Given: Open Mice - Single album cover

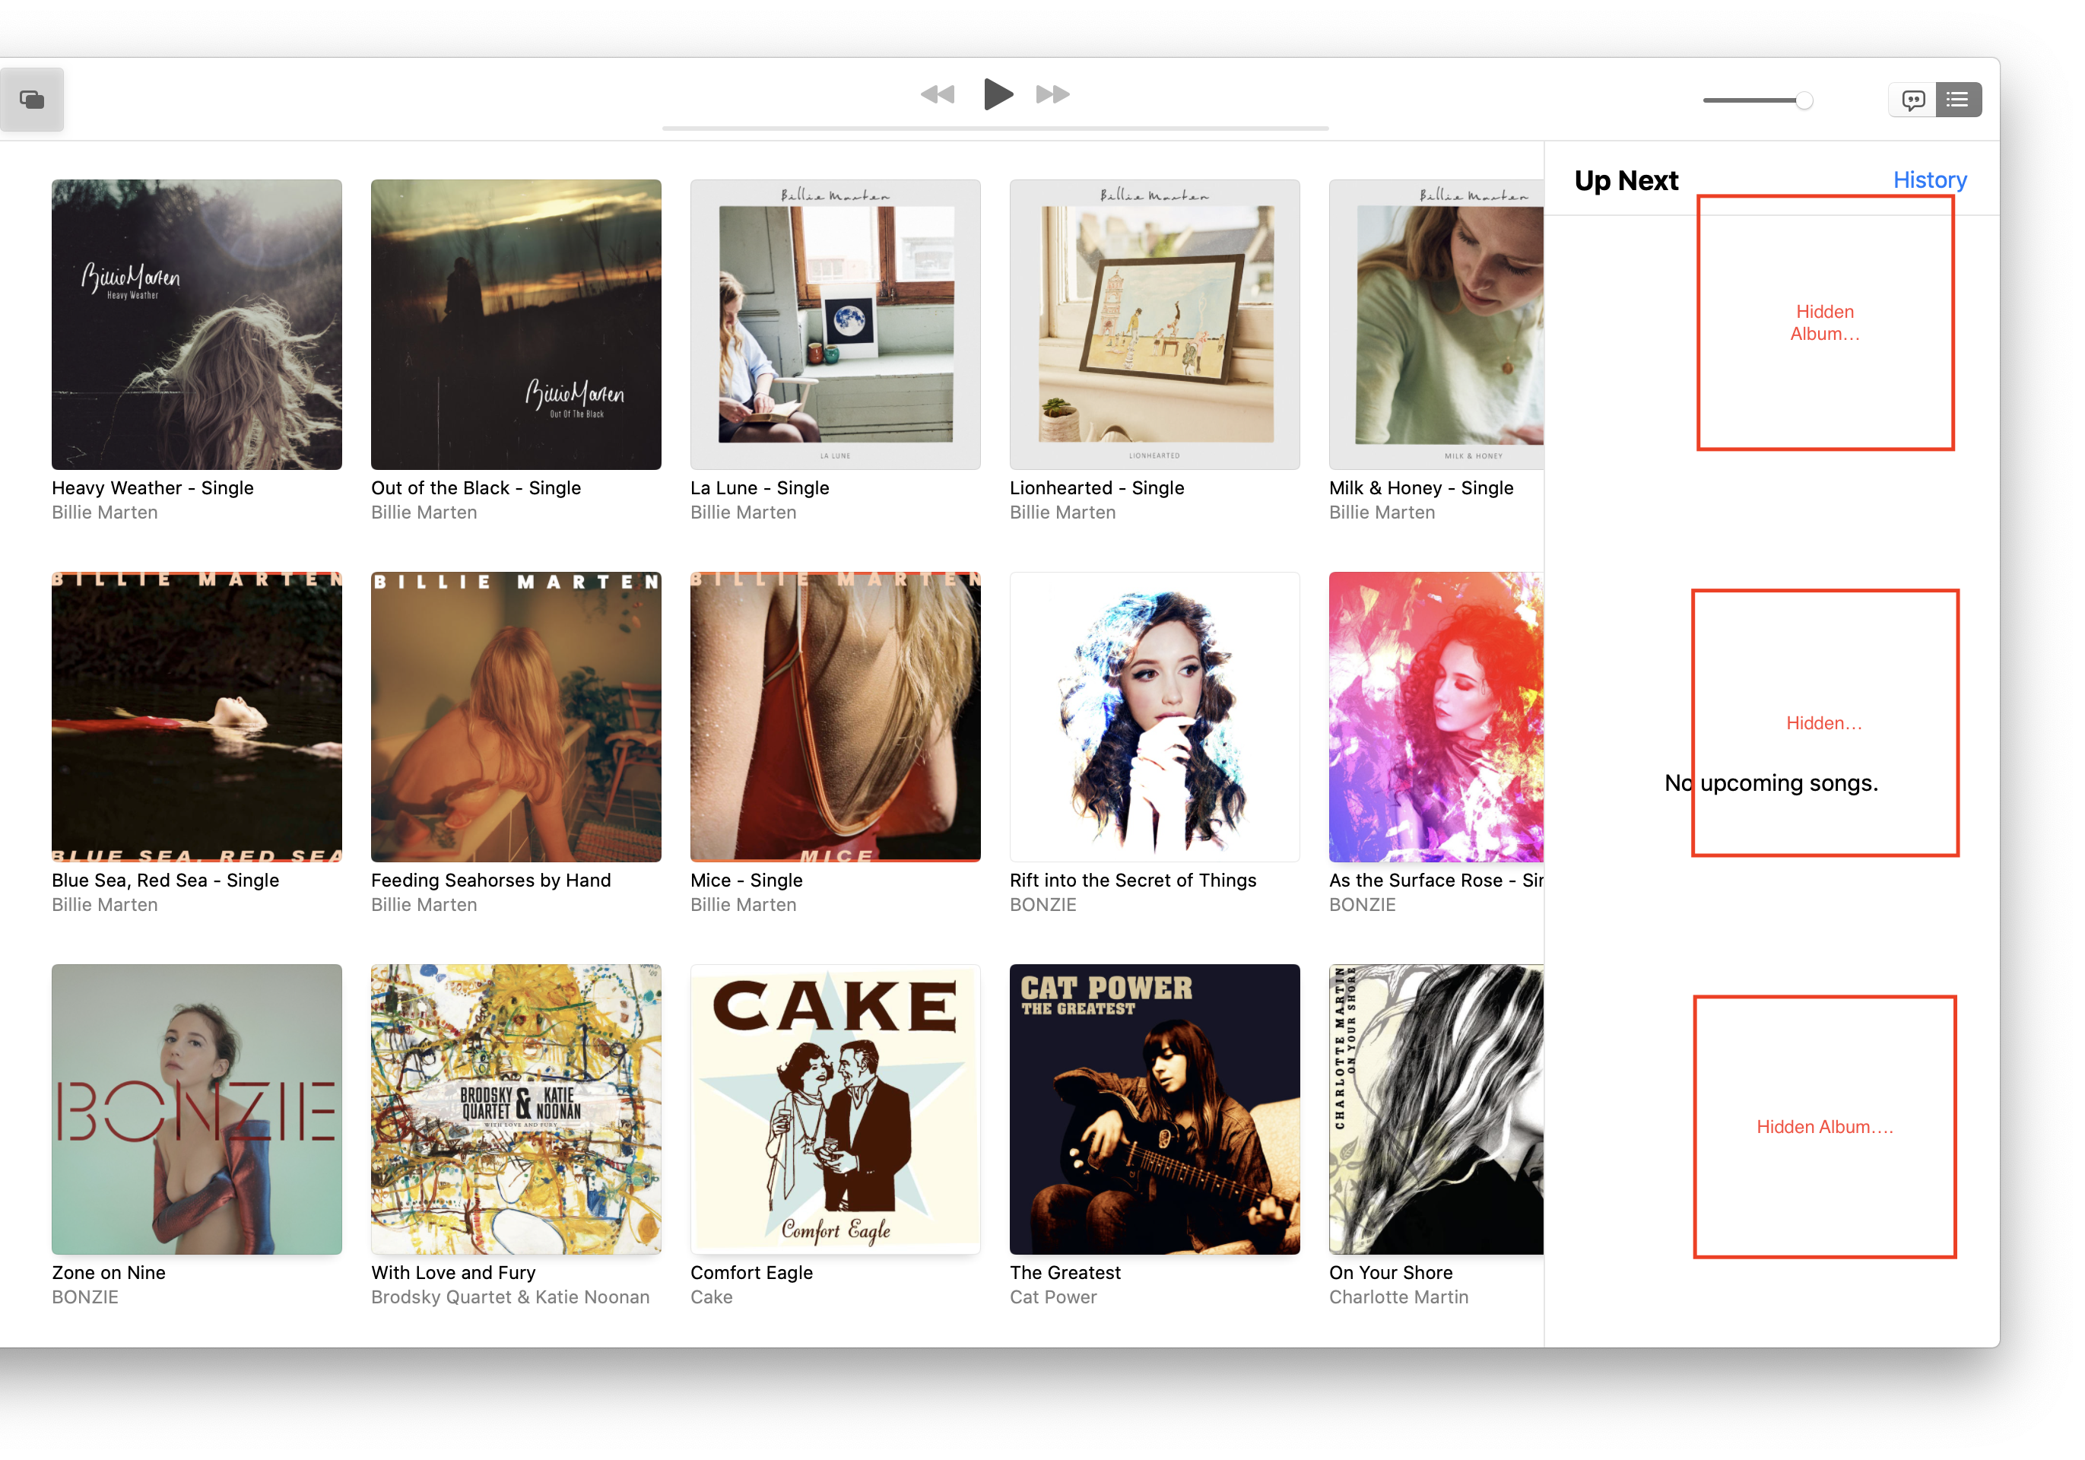Looking at the screenshot, I should [836, 716].
